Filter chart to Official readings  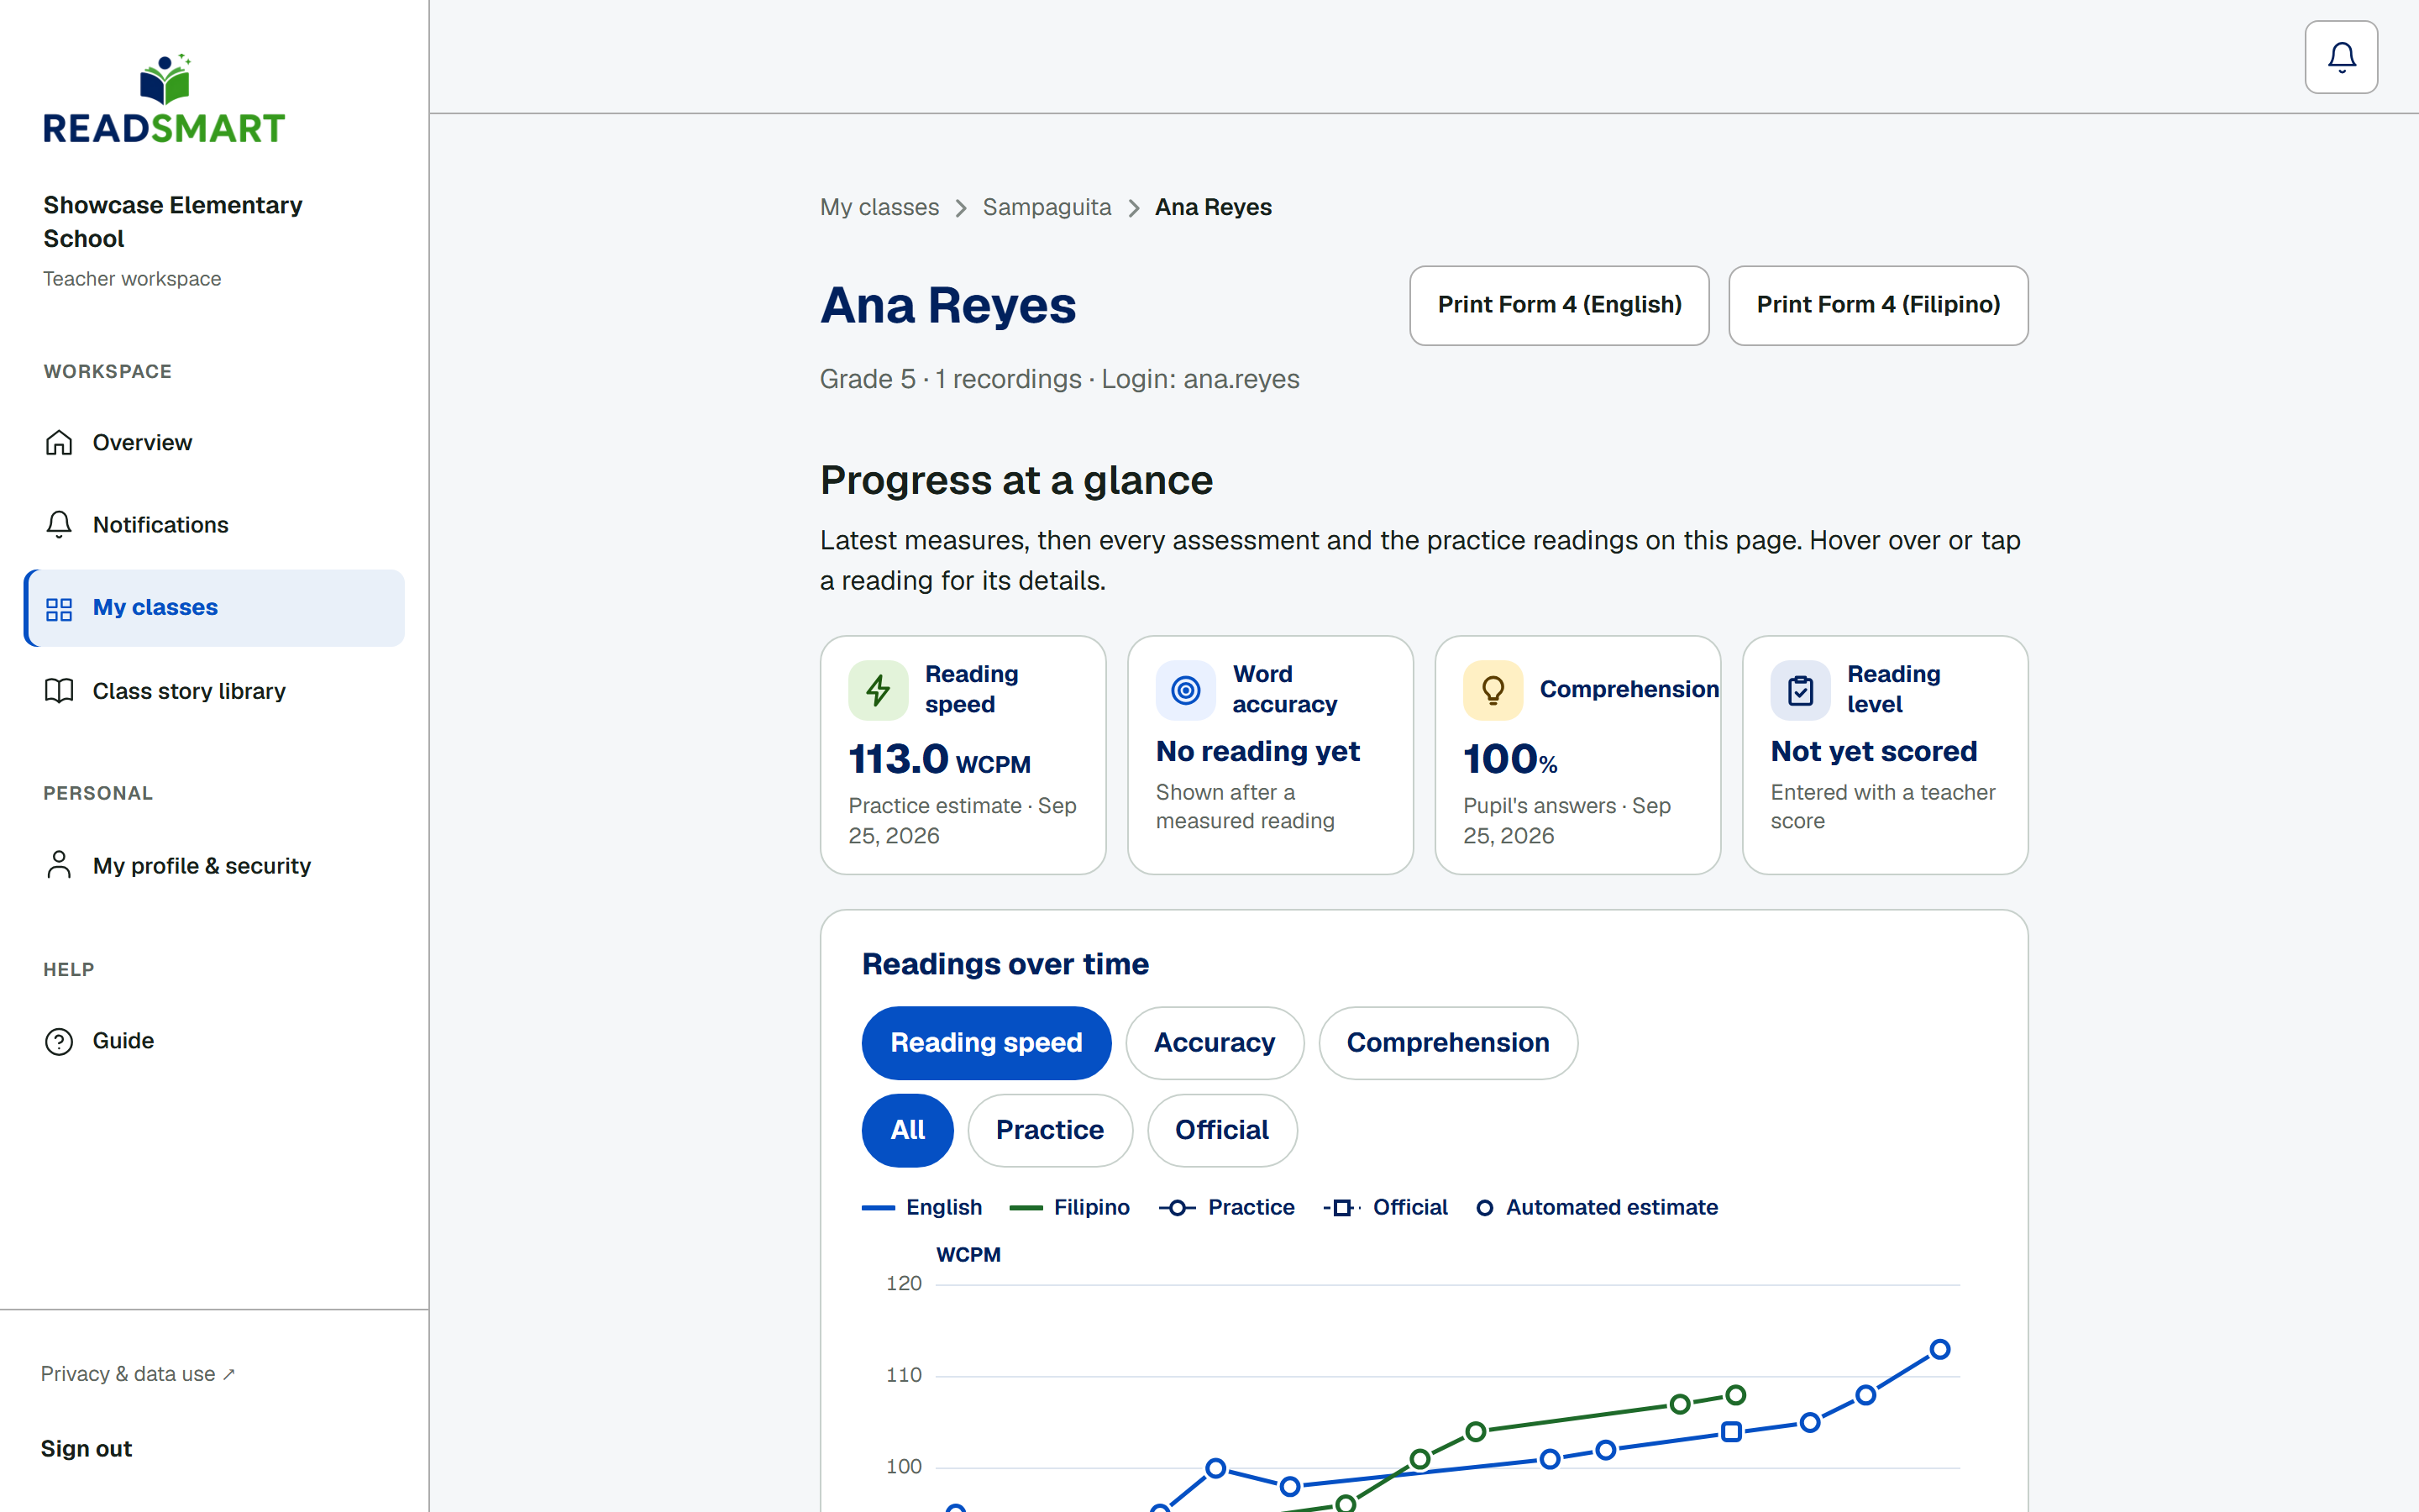coord(1221,1130)
